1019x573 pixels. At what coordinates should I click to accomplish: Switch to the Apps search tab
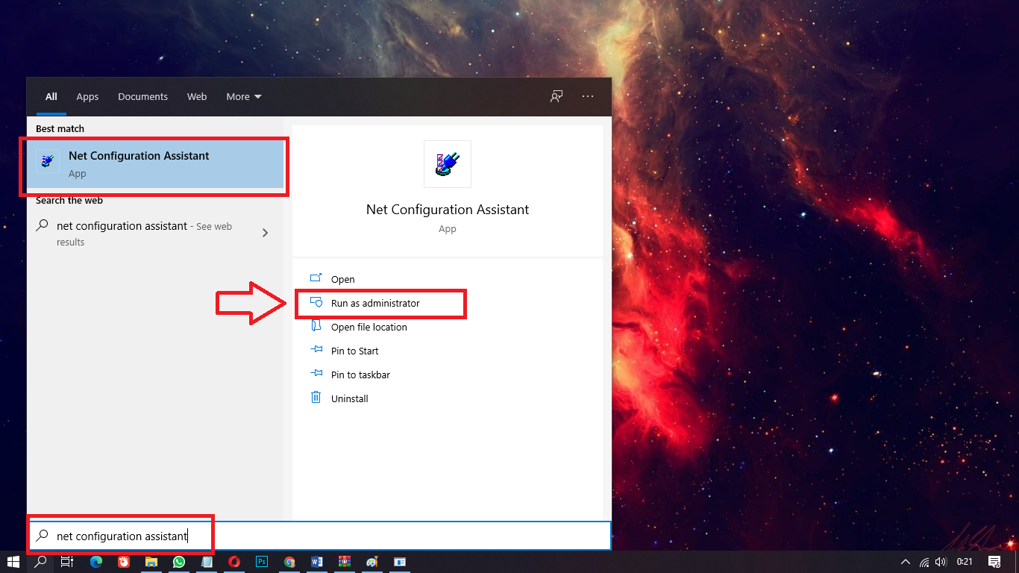click(87, 96)
